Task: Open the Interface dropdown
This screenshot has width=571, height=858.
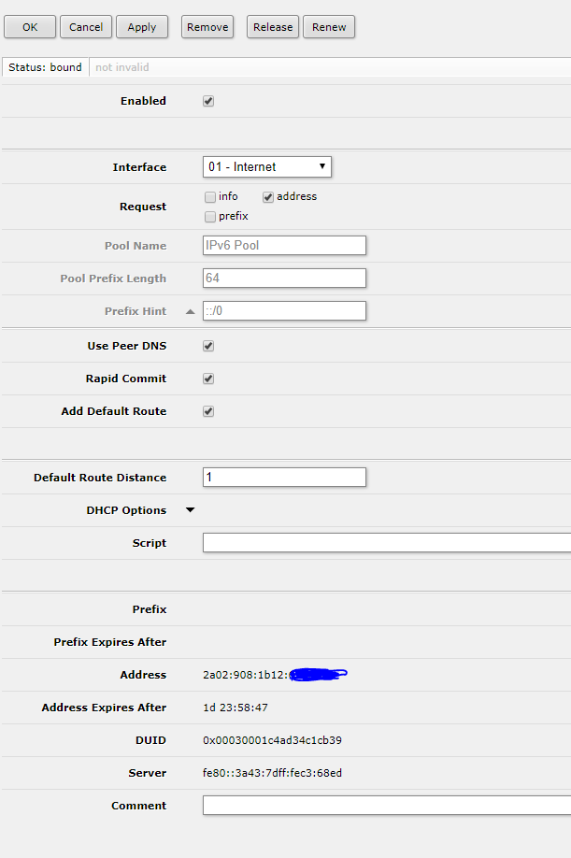Action: [267, 167]
